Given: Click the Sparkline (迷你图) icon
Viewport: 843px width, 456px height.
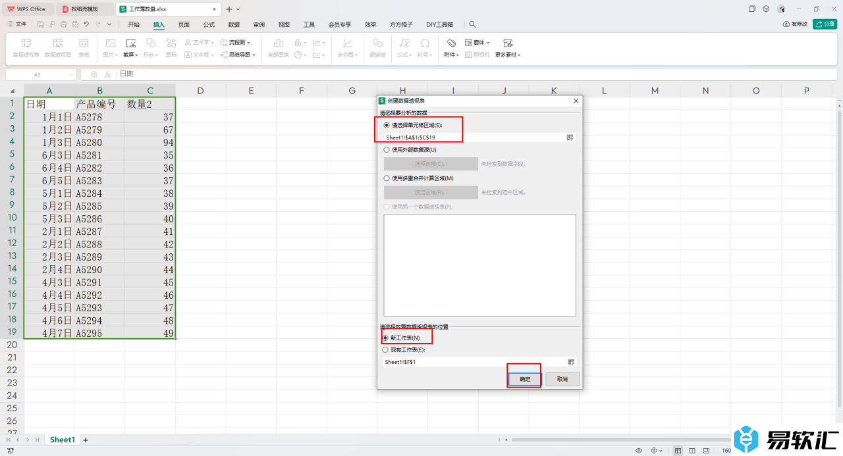Looking at the screenshot, I should tap(347, 43).
